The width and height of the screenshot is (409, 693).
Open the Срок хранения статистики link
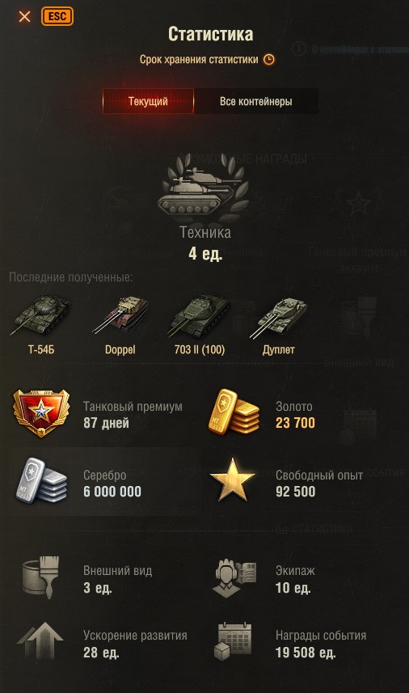199,59
